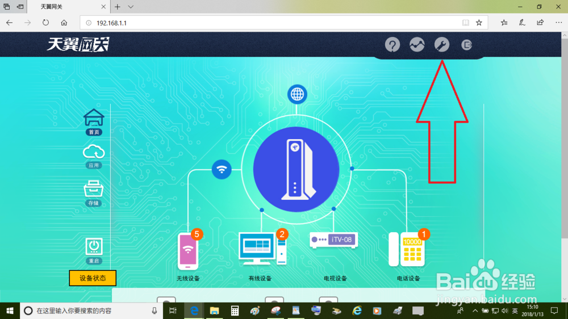
Task: Expand the tab preview chevron
Action: coord(131,7)
